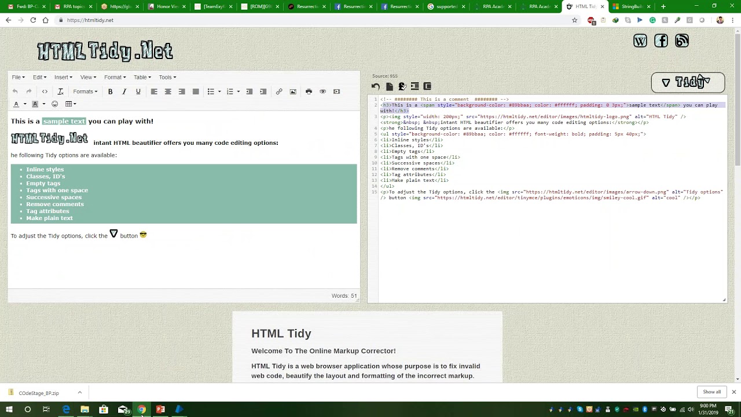The width and height of the screenshot is (741, 417).
Task: Decrease the paragraph indent
Action: 249,92
